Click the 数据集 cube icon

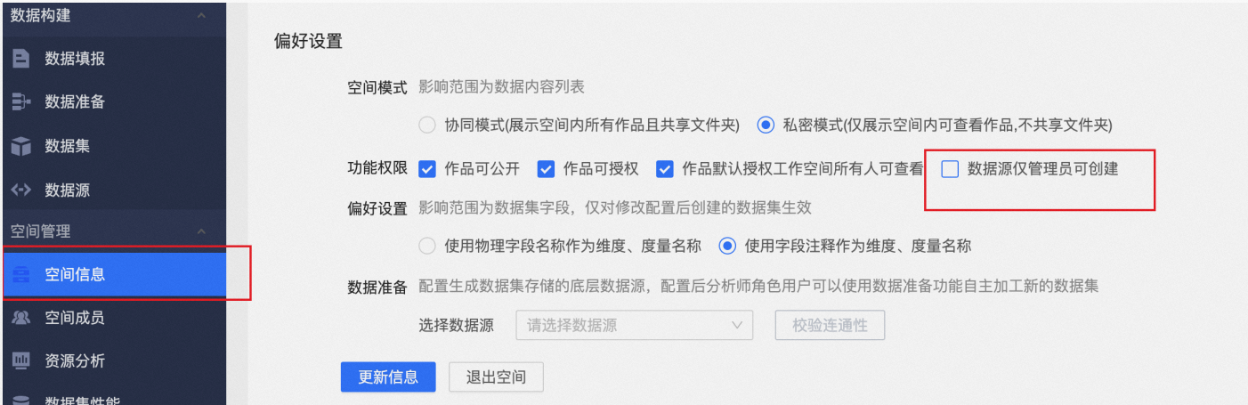point(20,146)
